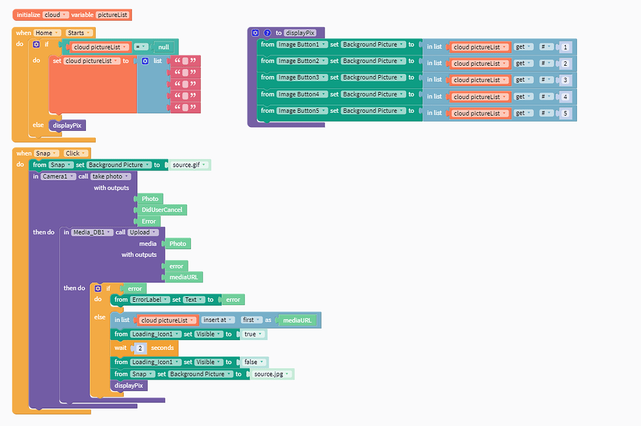Open the Media_DB1 component dropdown
641x426 pixels.
pos(93,232)
